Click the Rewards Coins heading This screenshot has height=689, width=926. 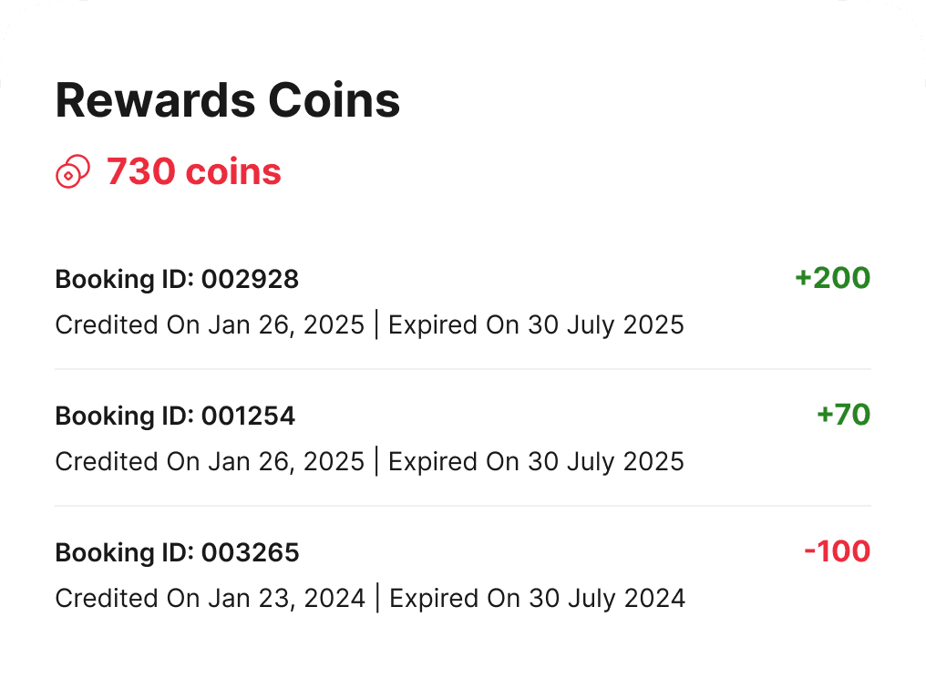(228, 100)
